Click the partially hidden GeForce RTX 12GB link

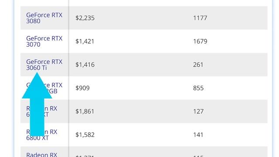pos(44,88)
